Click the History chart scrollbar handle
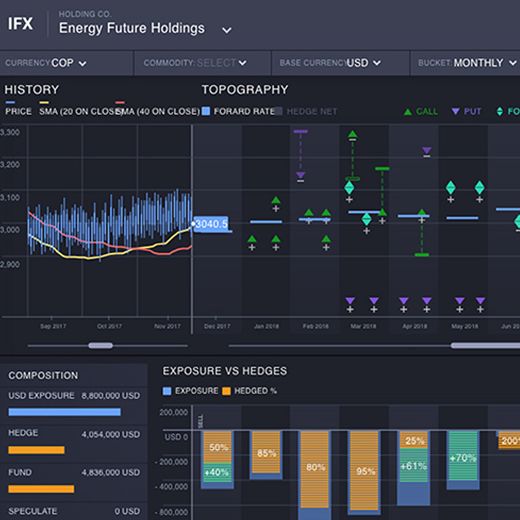 click(101, 345)
